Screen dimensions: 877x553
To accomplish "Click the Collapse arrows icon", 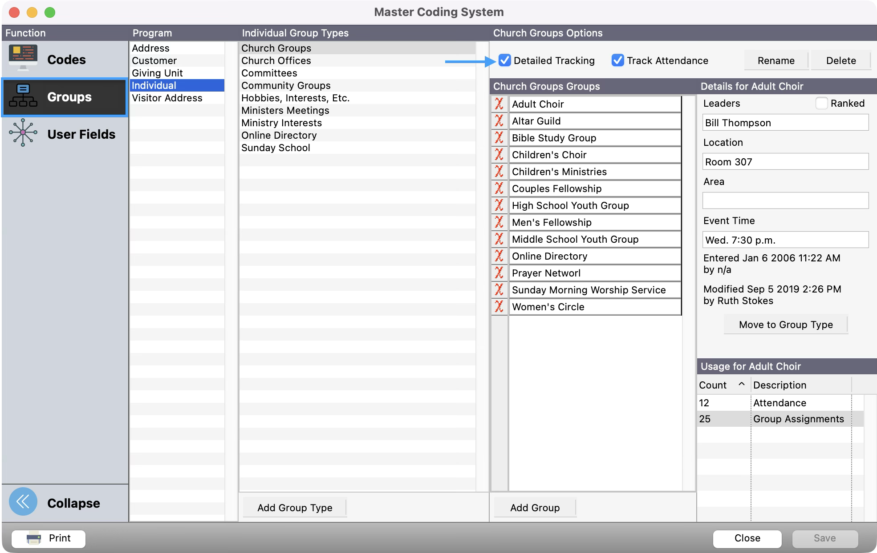I will [23, 502].
